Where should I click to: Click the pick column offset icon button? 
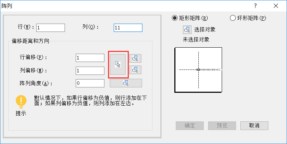click(135, 70)
